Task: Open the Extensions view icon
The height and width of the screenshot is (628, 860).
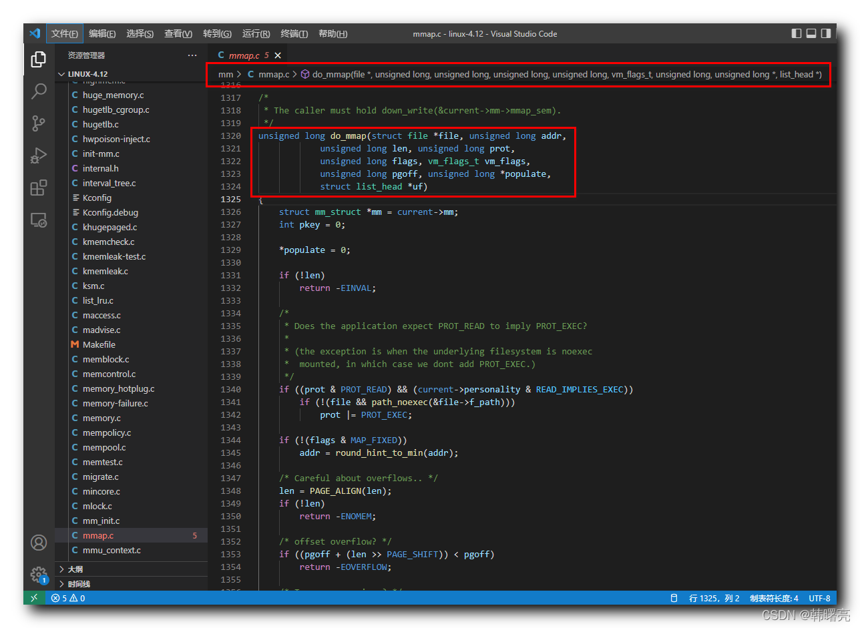Action: point(39,188)
